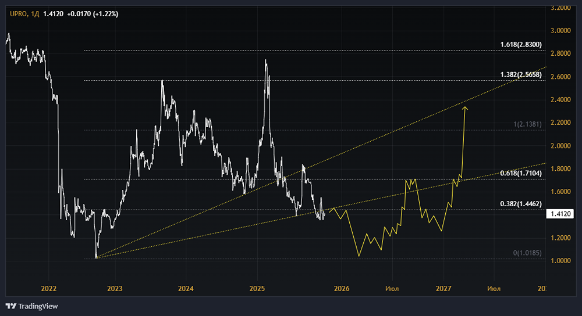This screenshot has width=582, height=316.
Task: Click the last price 1.4120 in header
Action: click(x=53, y=14)
